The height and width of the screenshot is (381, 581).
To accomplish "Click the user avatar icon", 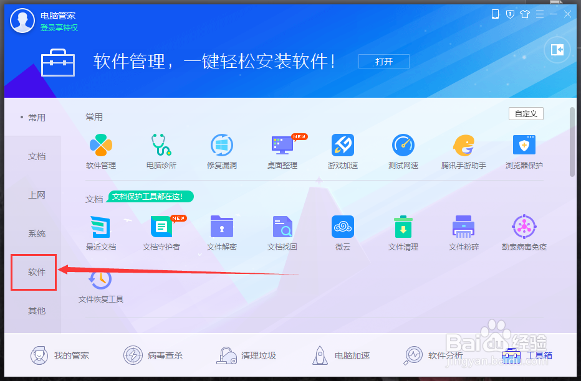I will pos(22,21).
